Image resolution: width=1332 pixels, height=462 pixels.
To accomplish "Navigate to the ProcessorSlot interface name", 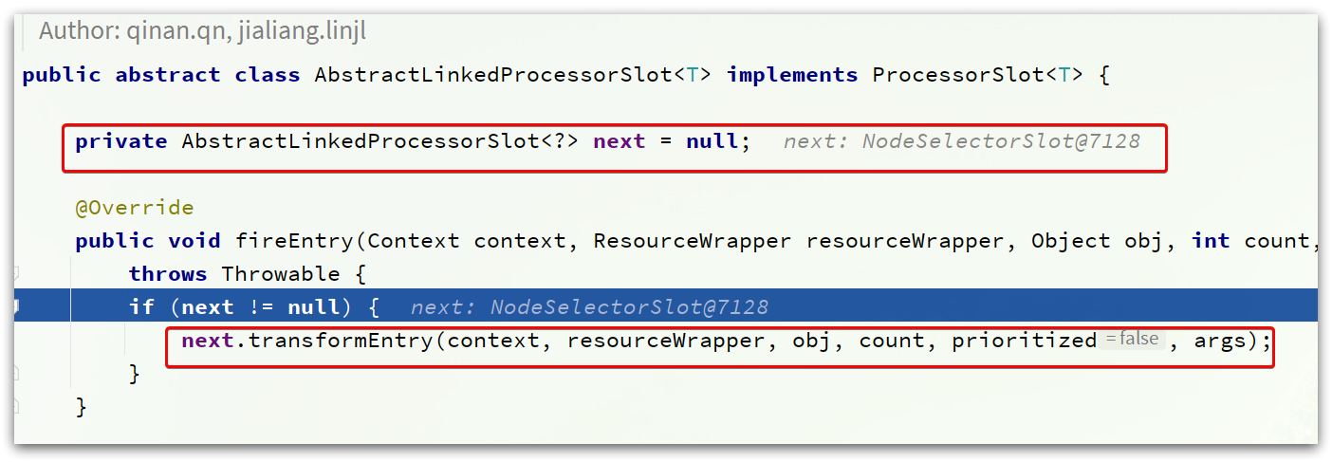I will [x=959, y=75].
